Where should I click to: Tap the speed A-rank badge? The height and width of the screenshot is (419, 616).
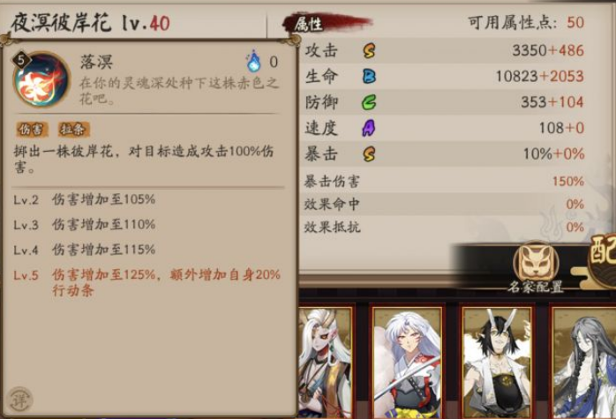(x=369, y=128)
